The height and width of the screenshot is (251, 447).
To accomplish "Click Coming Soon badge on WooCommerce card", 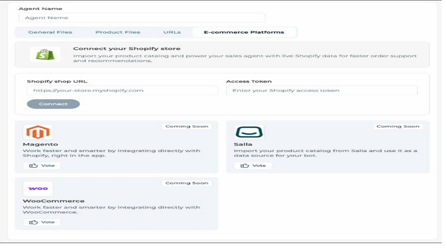I will click(x=187, y=183).
